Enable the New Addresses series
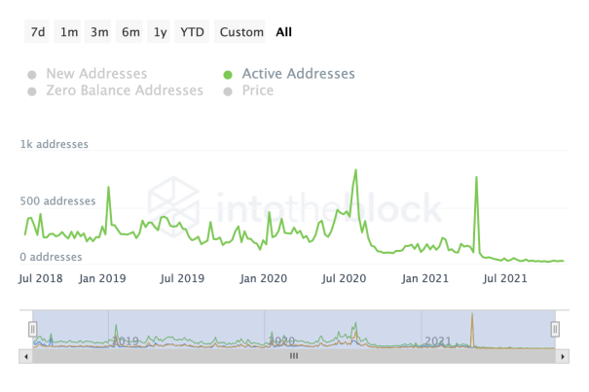 coord(95,74)
